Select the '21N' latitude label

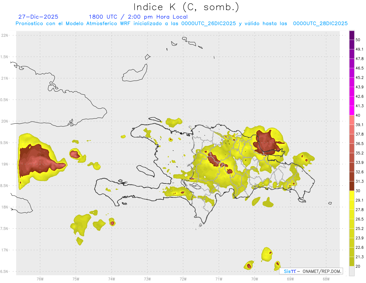tap(5, 78)
